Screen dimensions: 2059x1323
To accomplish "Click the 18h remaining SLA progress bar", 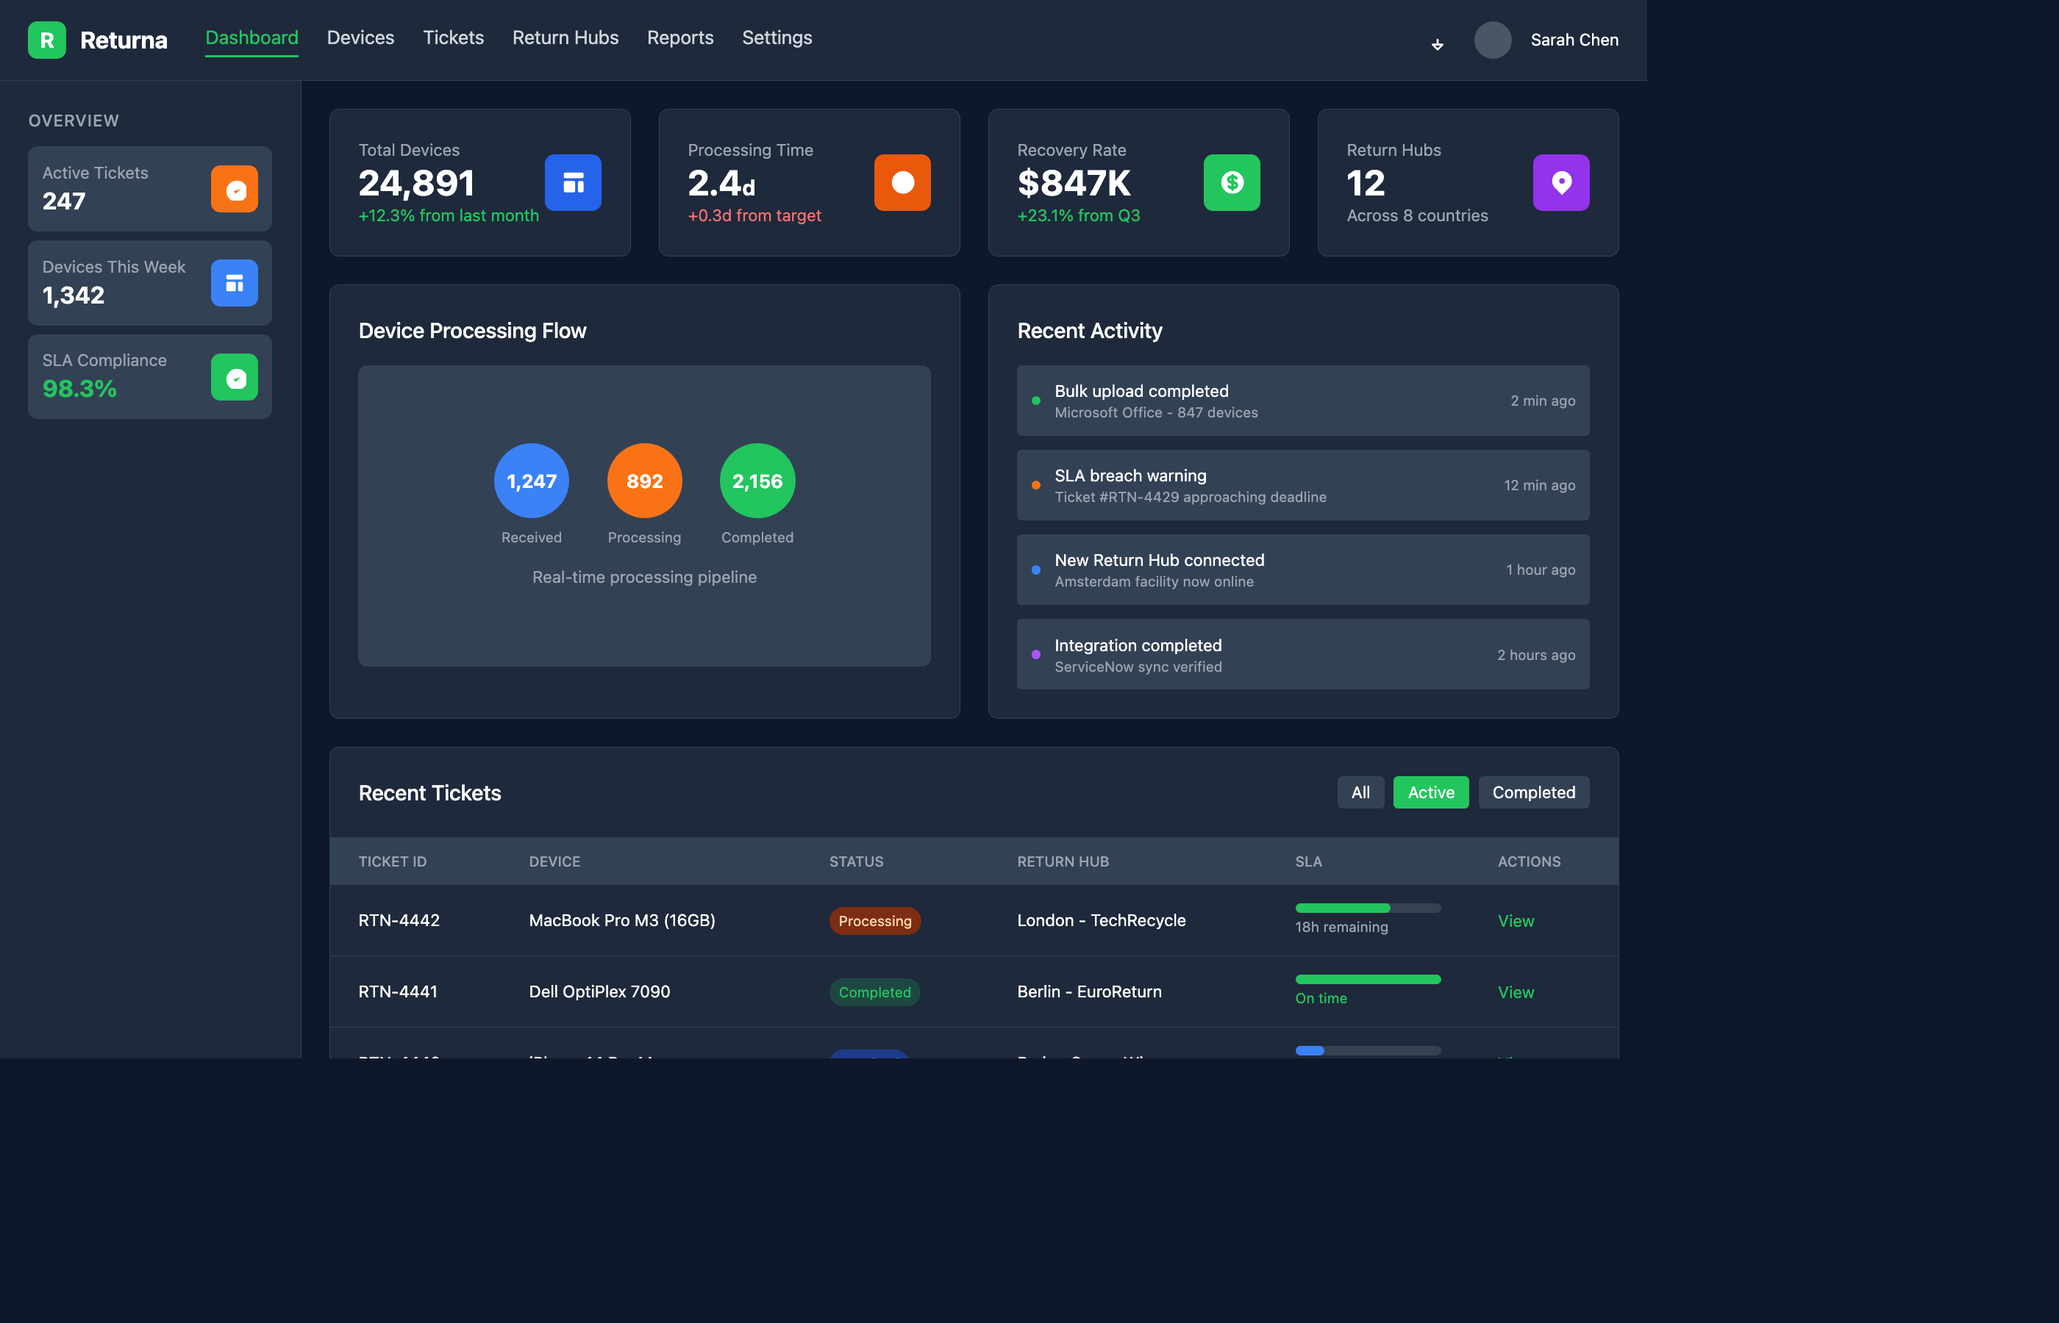I will [x=1367, y=908].
